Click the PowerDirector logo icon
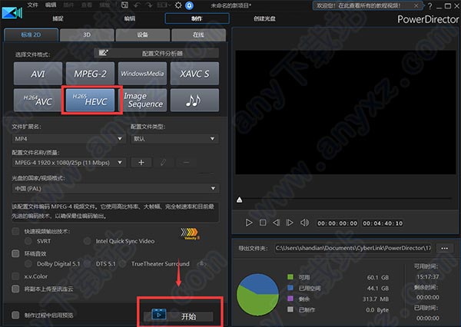This screenshot has width=461, height=327. tap(12, 12)
